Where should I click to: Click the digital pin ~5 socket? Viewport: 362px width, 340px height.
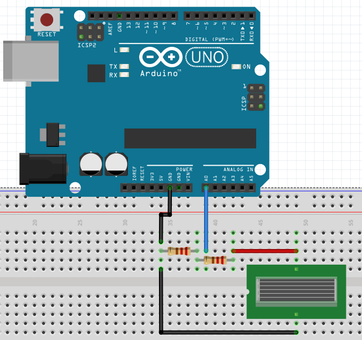pyautogui.click(x=206, y=16)
